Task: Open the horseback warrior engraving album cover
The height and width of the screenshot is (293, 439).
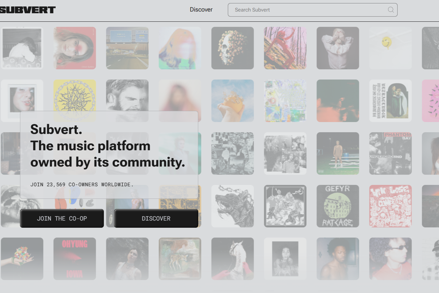Action: 285,206
